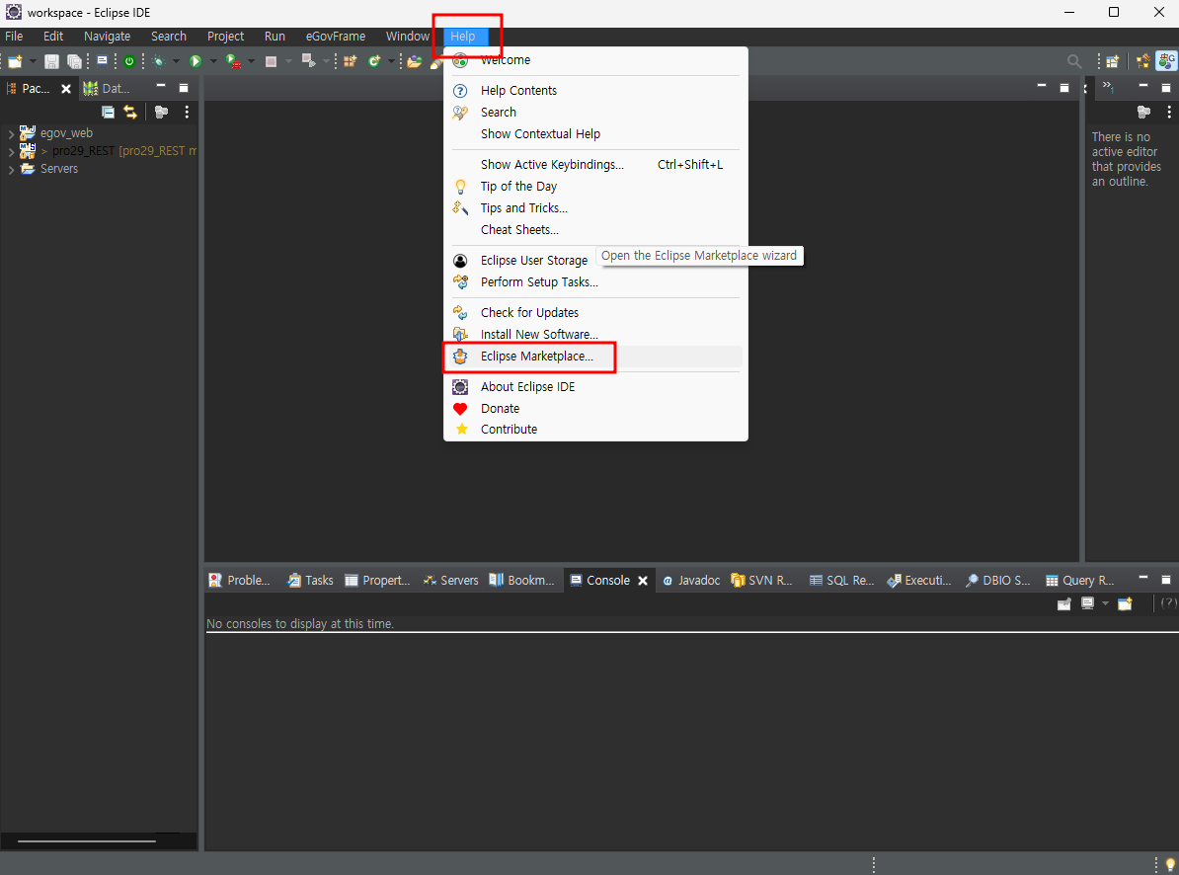1179x875 pixels.
Task: Show hidden tabs via the double chevron
Action: (x=1108, y=87)
